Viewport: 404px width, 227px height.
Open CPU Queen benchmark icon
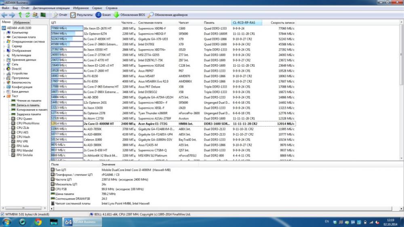pyautogui.click(x=13, y=119)
